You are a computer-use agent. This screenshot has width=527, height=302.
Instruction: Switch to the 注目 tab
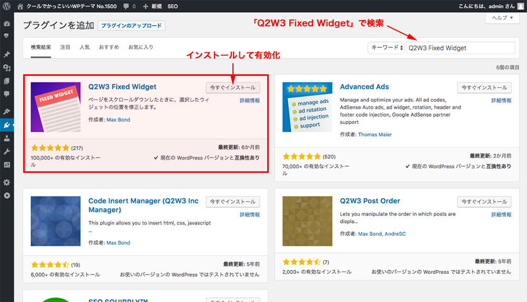point(65,47)
